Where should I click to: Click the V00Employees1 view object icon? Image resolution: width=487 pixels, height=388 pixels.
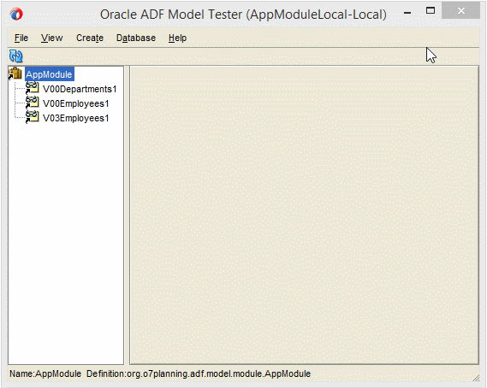(x=32, y=103)
